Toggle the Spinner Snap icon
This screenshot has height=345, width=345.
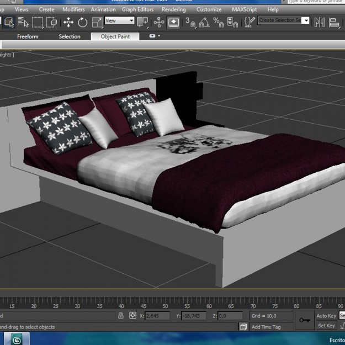pos(232,22)
